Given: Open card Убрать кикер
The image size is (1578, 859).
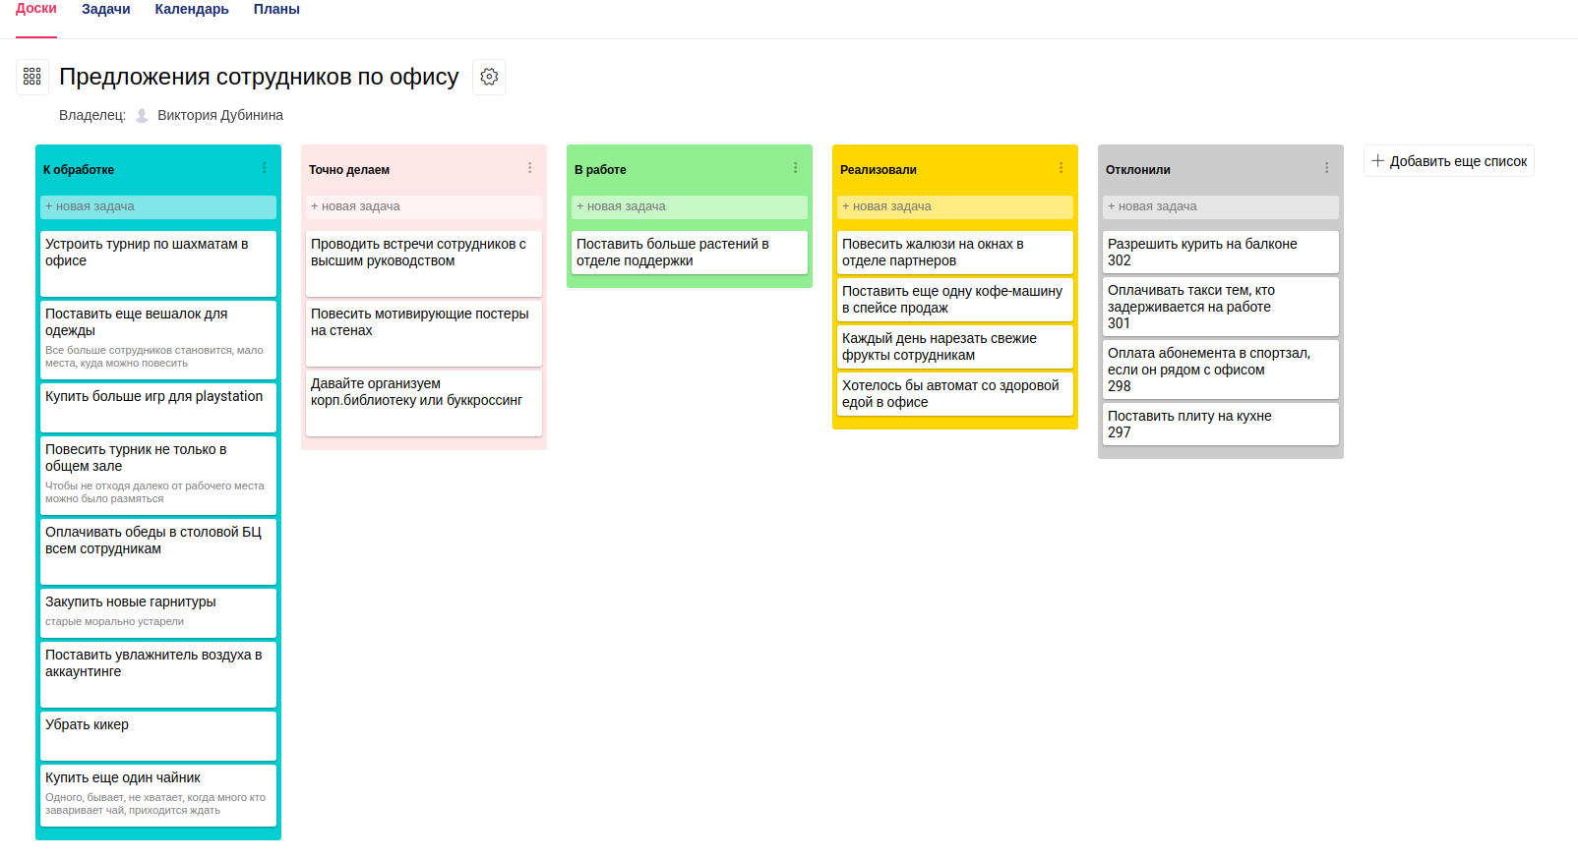Looking at the screenshot, I should [158, 734].
